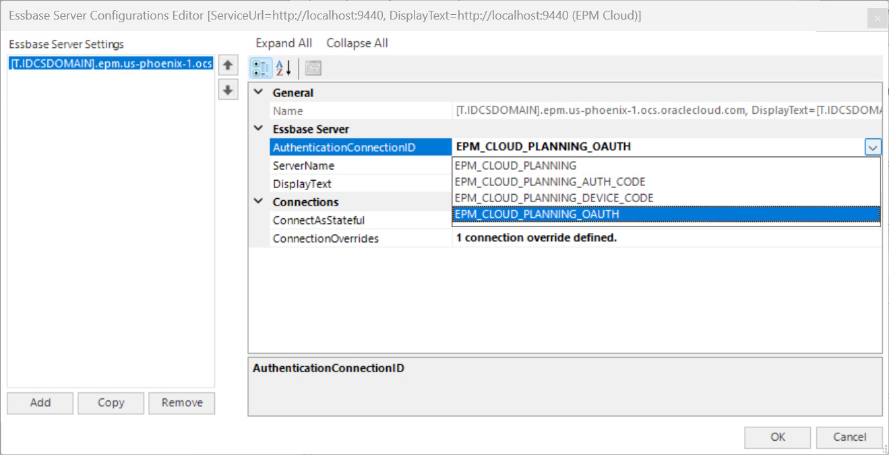Click the Connections category header
This screenshot has height=455, width=889.
point(305,202)
